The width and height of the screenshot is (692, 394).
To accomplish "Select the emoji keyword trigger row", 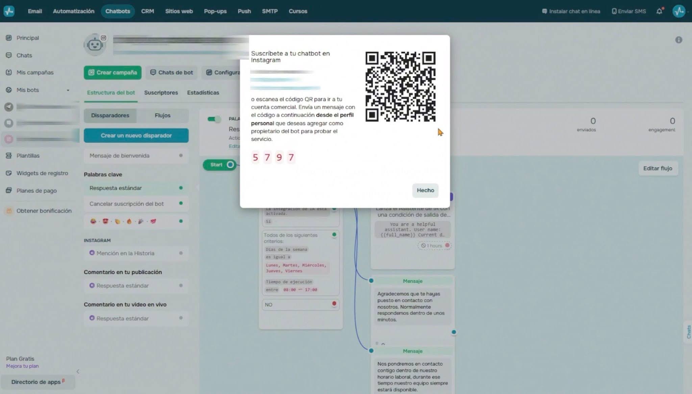I will pos(136,221).
